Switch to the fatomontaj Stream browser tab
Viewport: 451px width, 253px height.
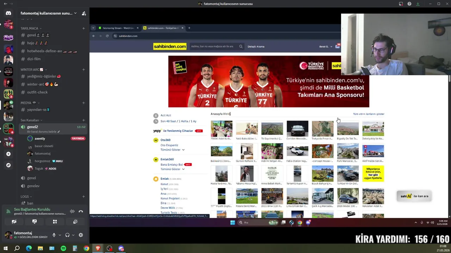tap(118, 28)
